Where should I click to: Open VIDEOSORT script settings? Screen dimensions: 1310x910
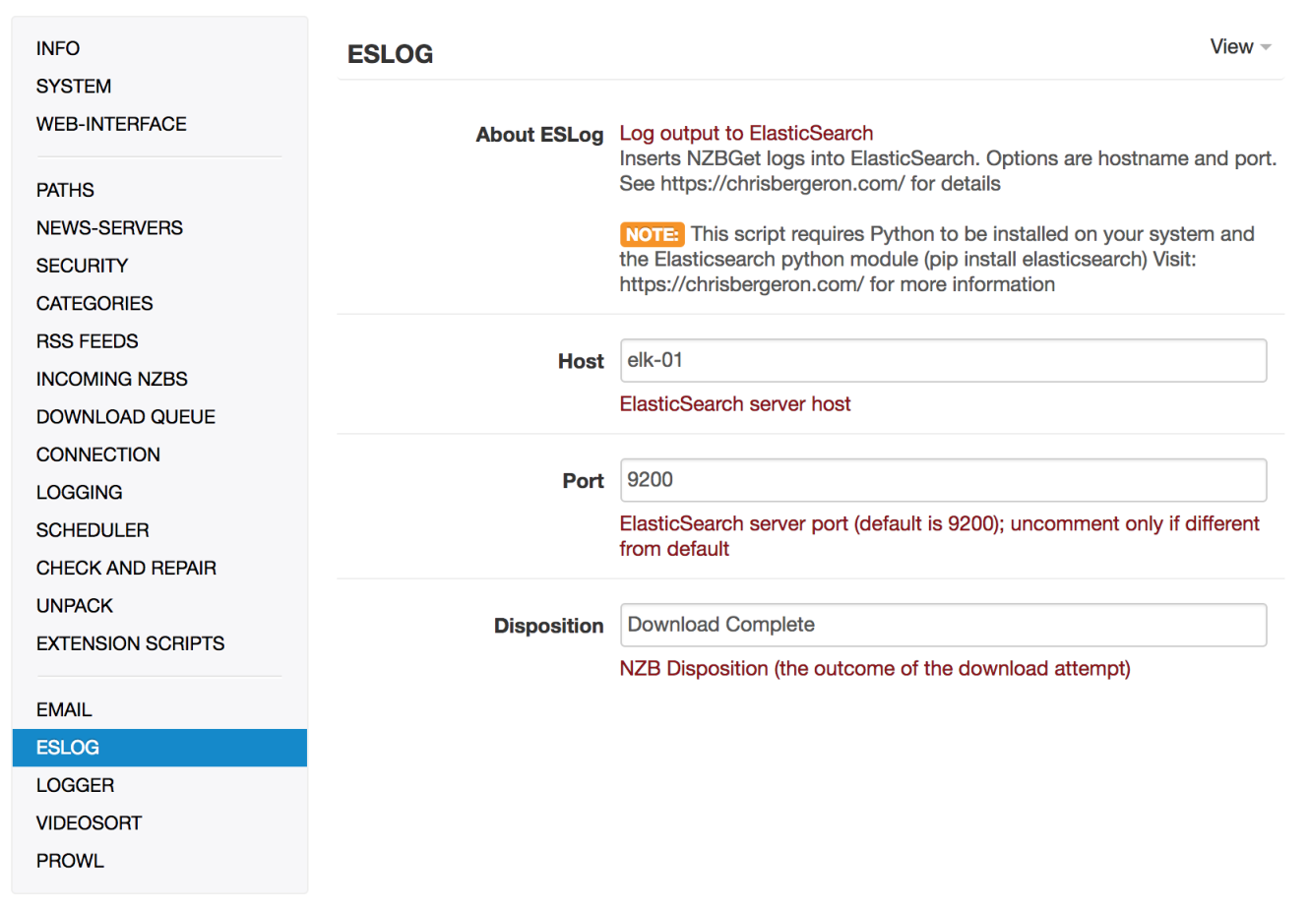pyautogui.click(x=89, y=823)
